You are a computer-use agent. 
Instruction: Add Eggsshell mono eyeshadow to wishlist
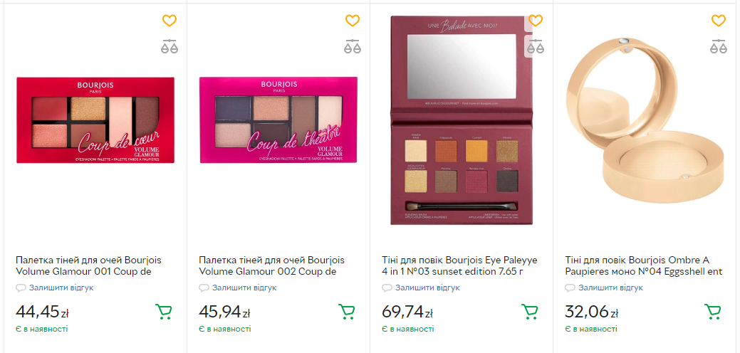[719, 21]
